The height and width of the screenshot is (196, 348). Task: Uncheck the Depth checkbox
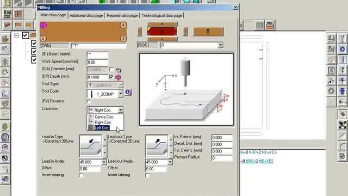111,77
